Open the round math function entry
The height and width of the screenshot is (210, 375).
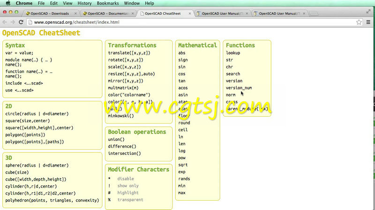(184, 123)
